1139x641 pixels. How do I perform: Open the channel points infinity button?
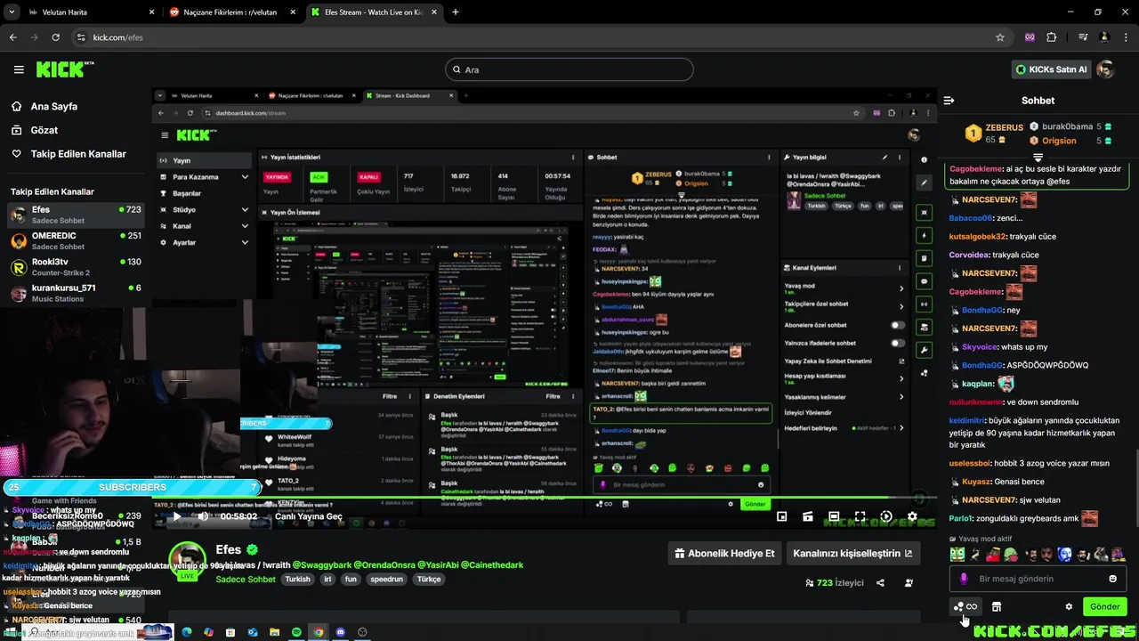(965, 606)
